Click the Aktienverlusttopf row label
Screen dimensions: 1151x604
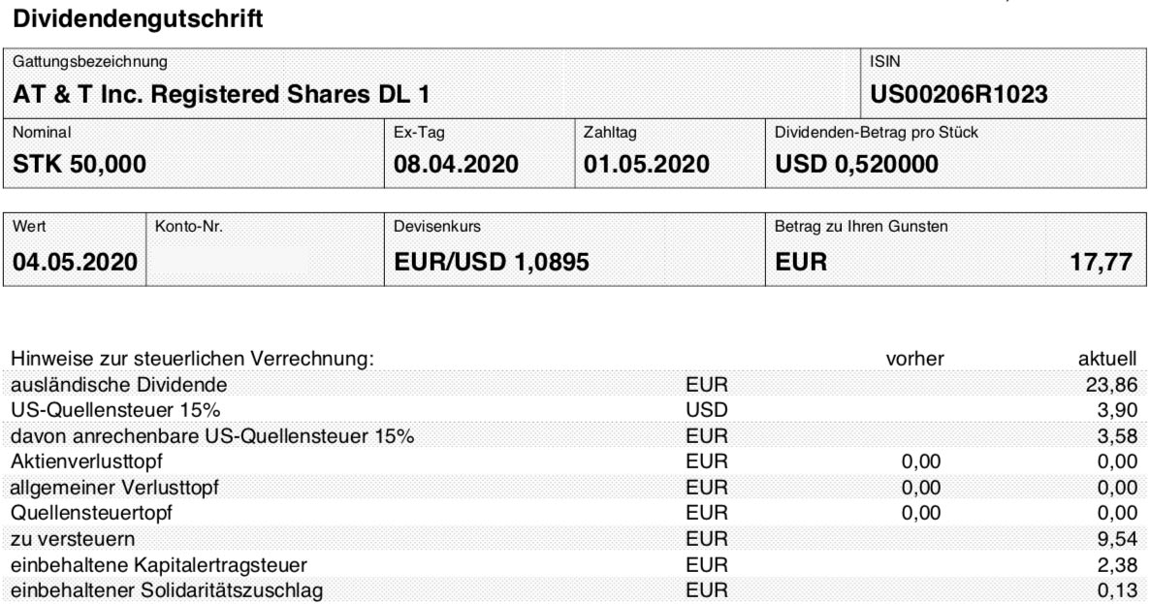[86, 461]
